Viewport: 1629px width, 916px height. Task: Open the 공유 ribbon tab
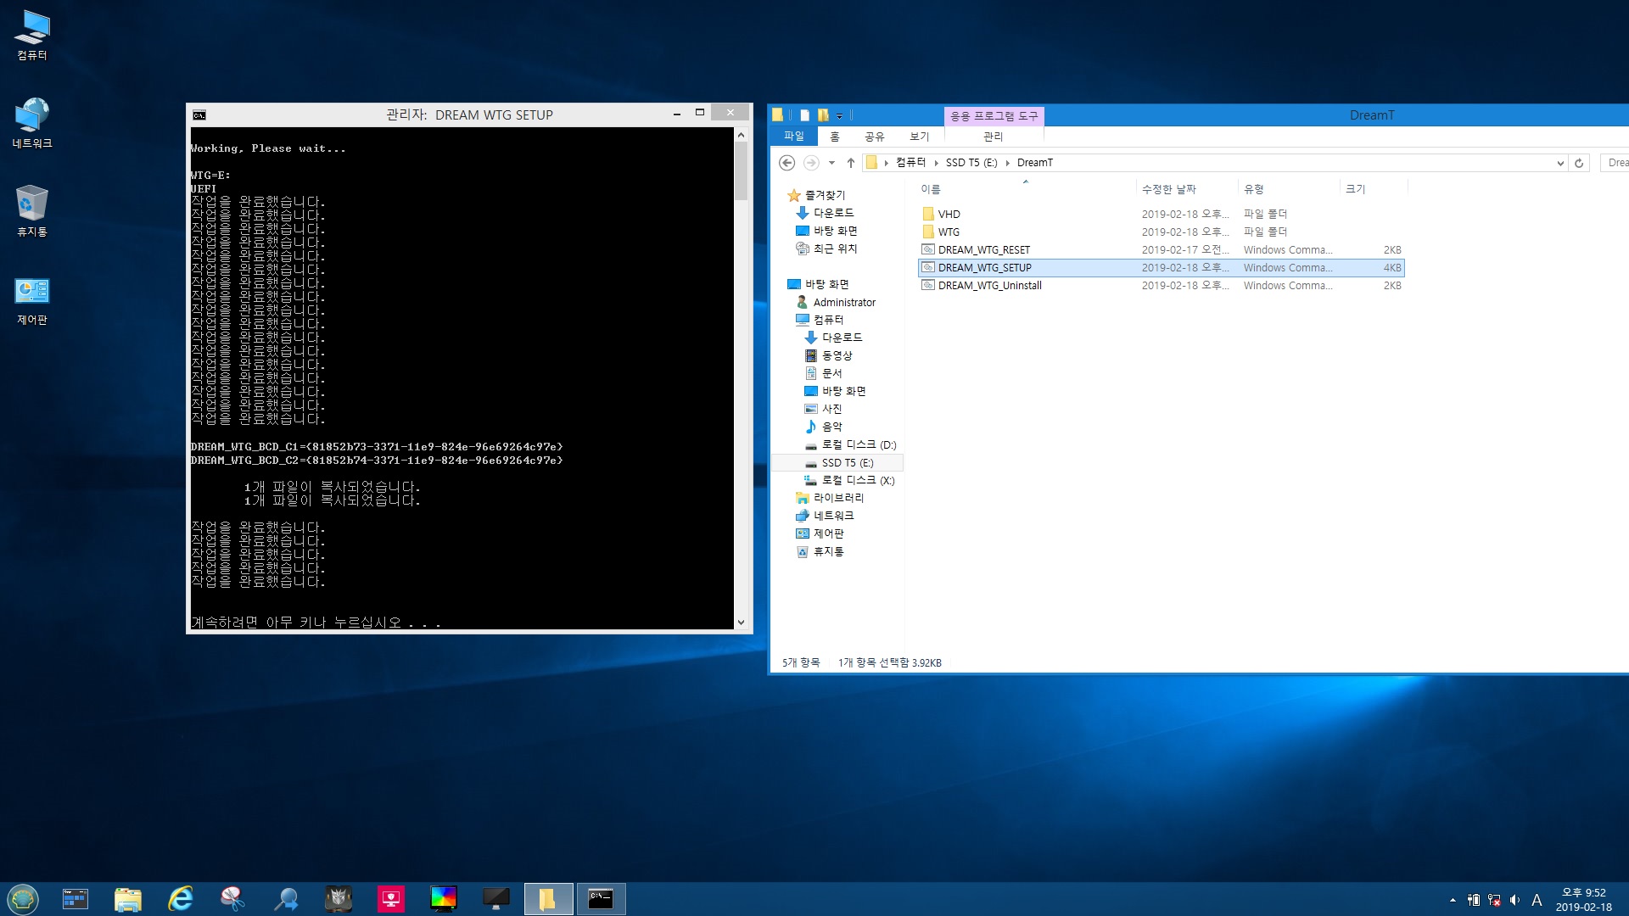(875, 137)
